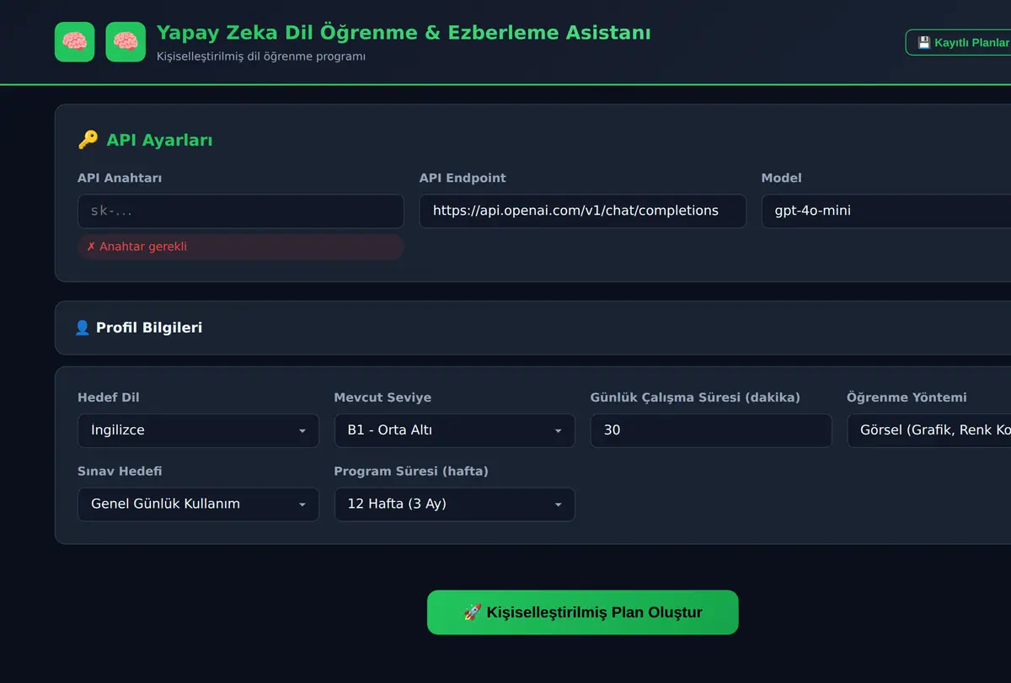This screenshot has height=683, width=1011.
Task: Click the "Anahtar gerekli" error message
Action: click(x=241, y=247)
